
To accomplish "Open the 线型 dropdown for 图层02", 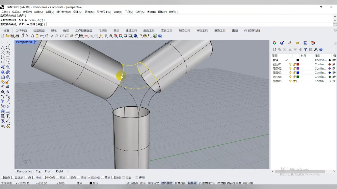I will pos(320,69).
